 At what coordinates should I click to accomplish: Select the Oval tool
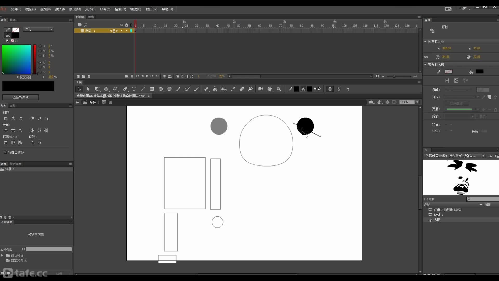(161, 89)
